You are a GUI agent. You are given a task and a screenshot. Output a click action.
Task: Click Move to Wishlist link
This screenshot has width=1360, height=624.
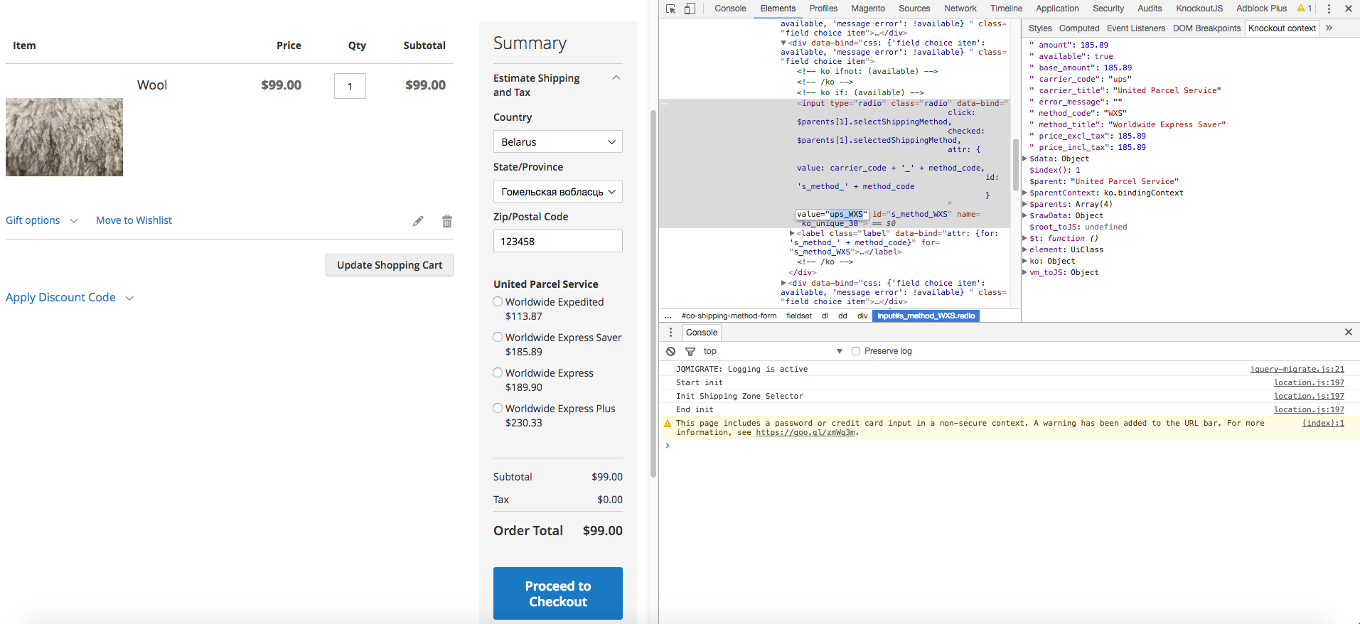click(134, 220)
